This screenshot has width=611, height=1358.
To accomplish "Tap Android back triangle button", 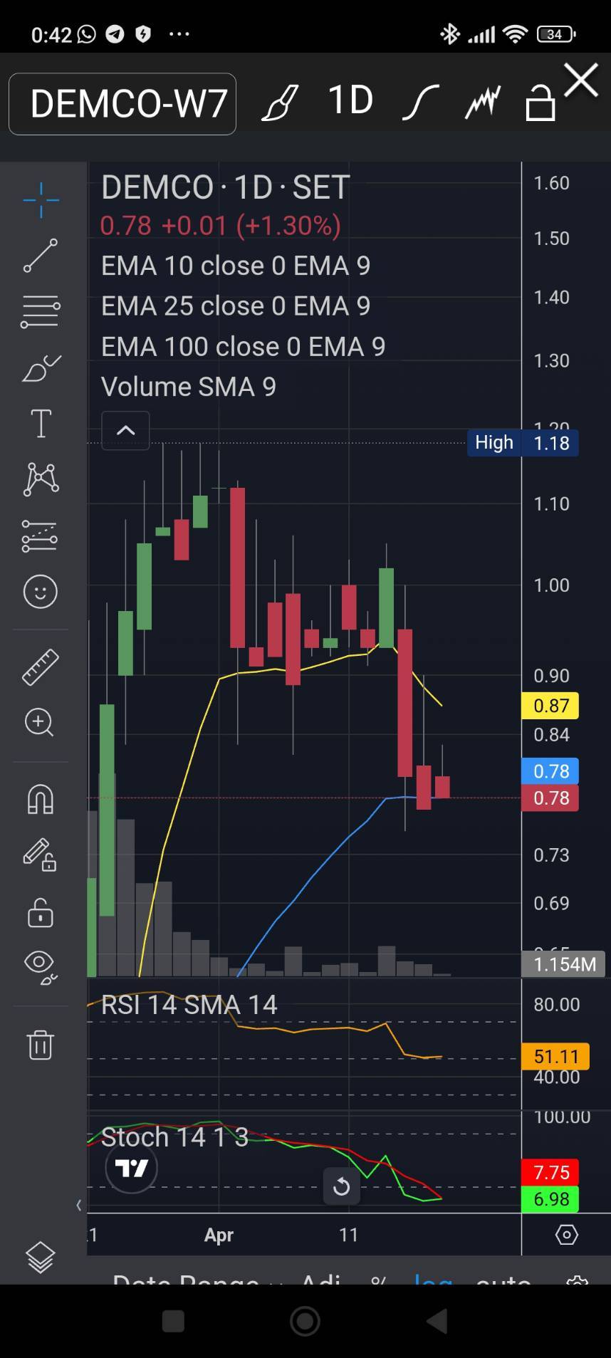I will 436,1321.
